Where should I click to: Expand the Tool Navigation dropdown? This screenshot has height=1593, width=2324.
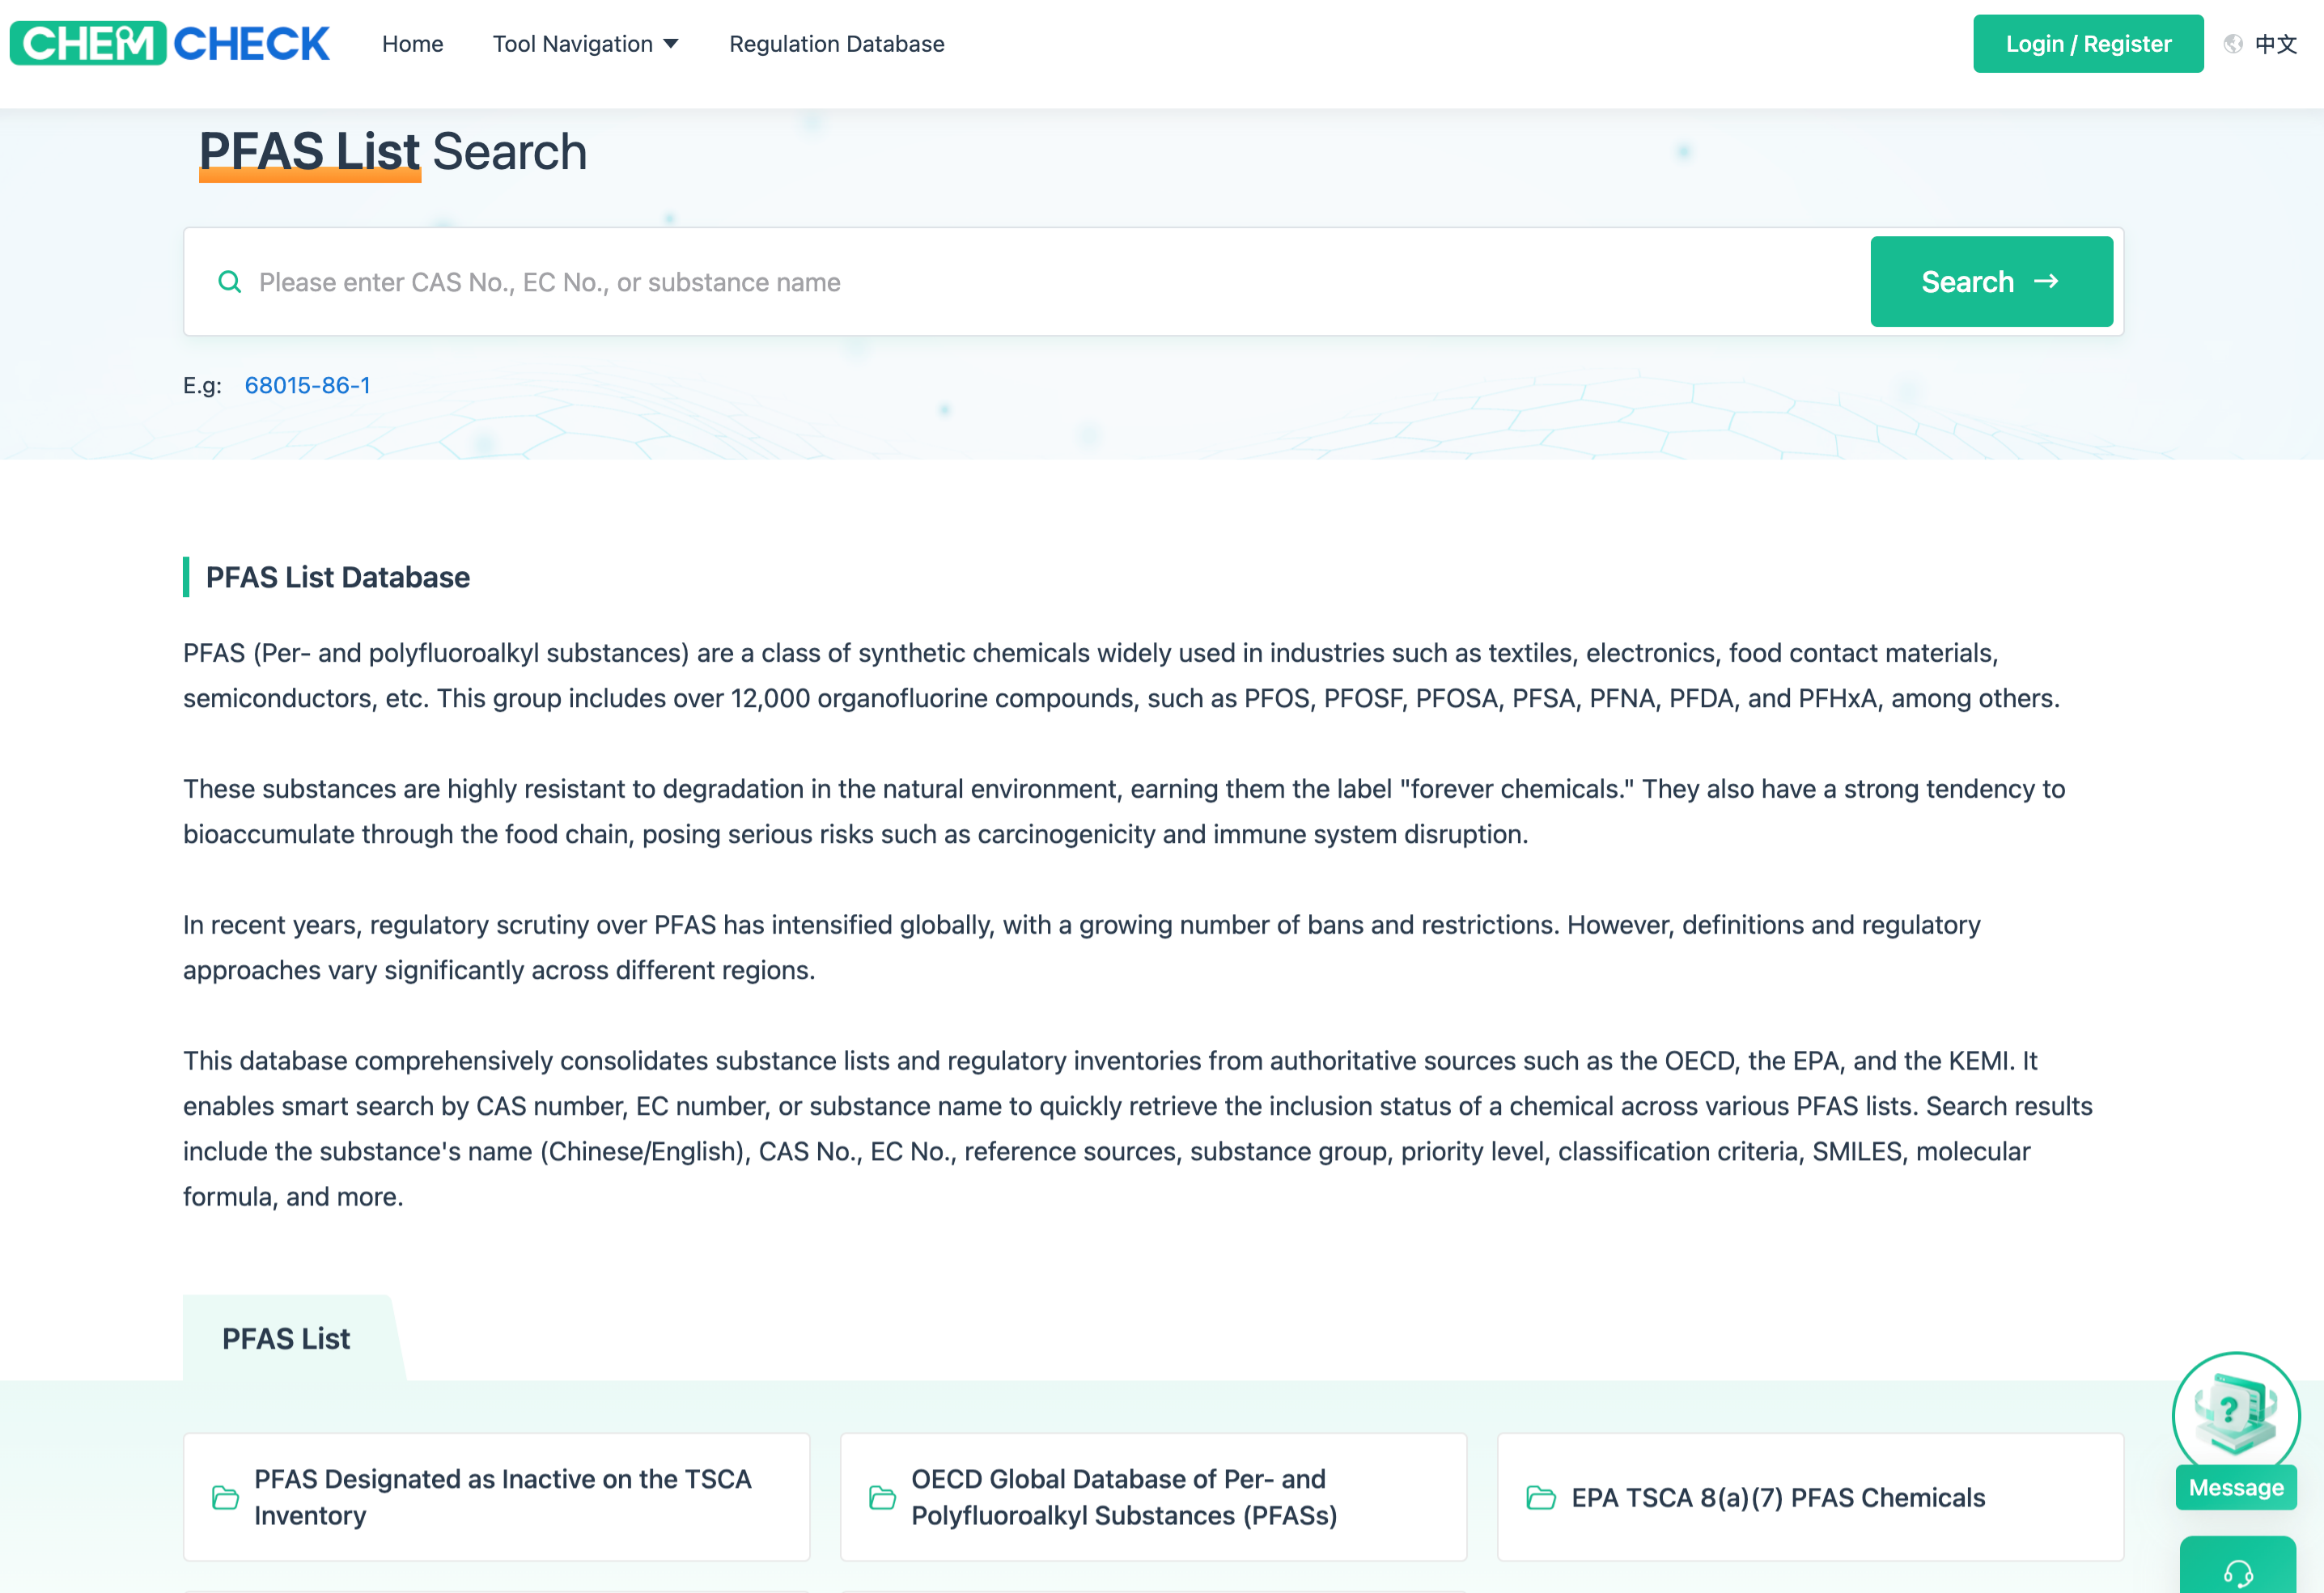[x=585, y=44]
